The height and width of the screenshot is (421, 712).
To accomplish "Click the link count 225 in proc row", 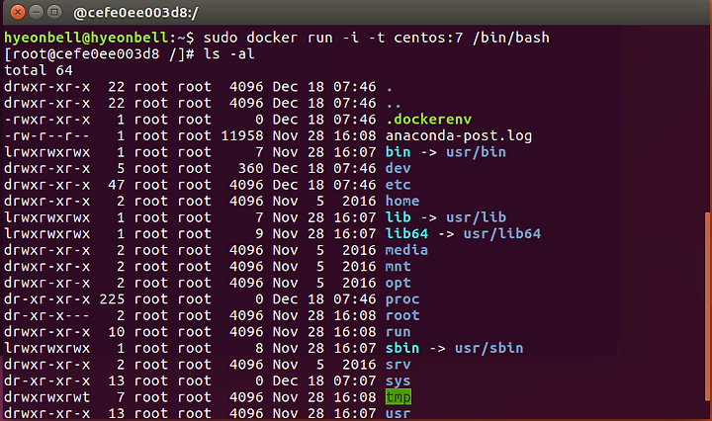I will (x=112, y=299).
